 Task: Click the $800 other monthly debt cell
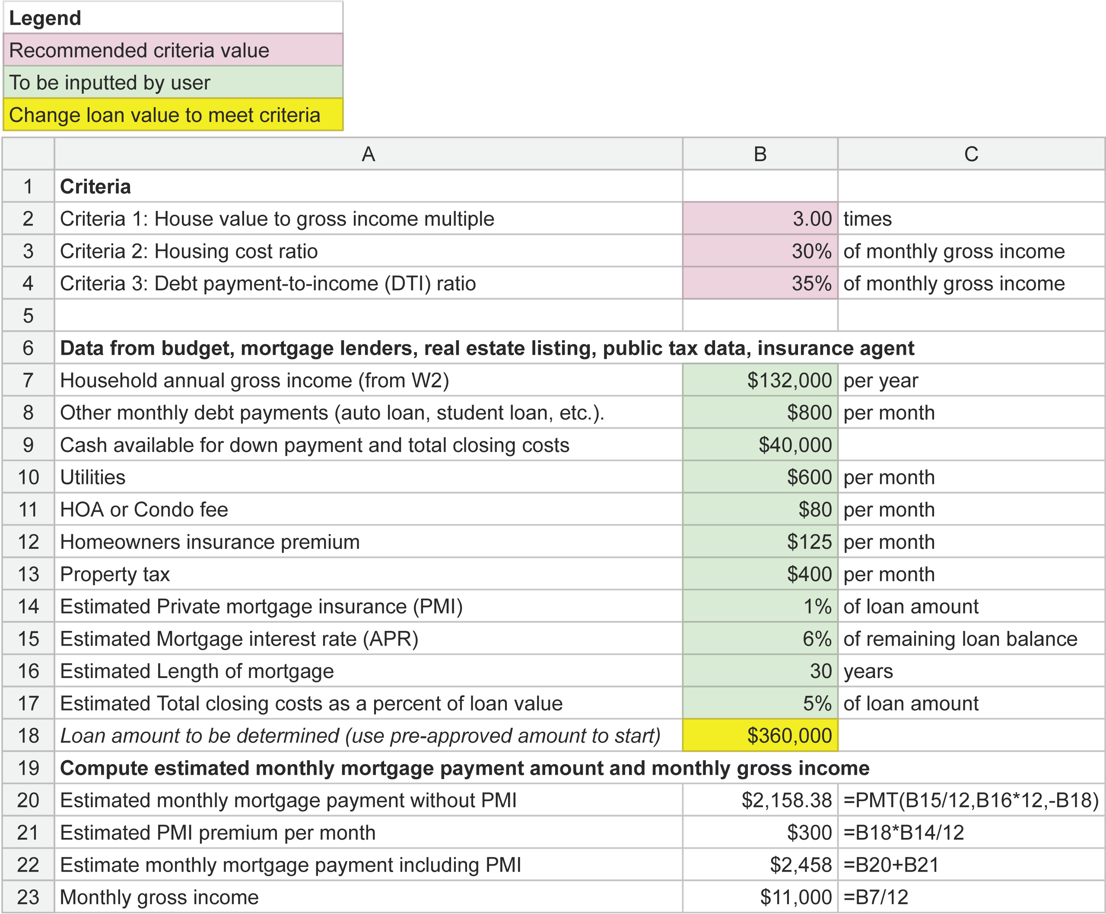point(760,412)
